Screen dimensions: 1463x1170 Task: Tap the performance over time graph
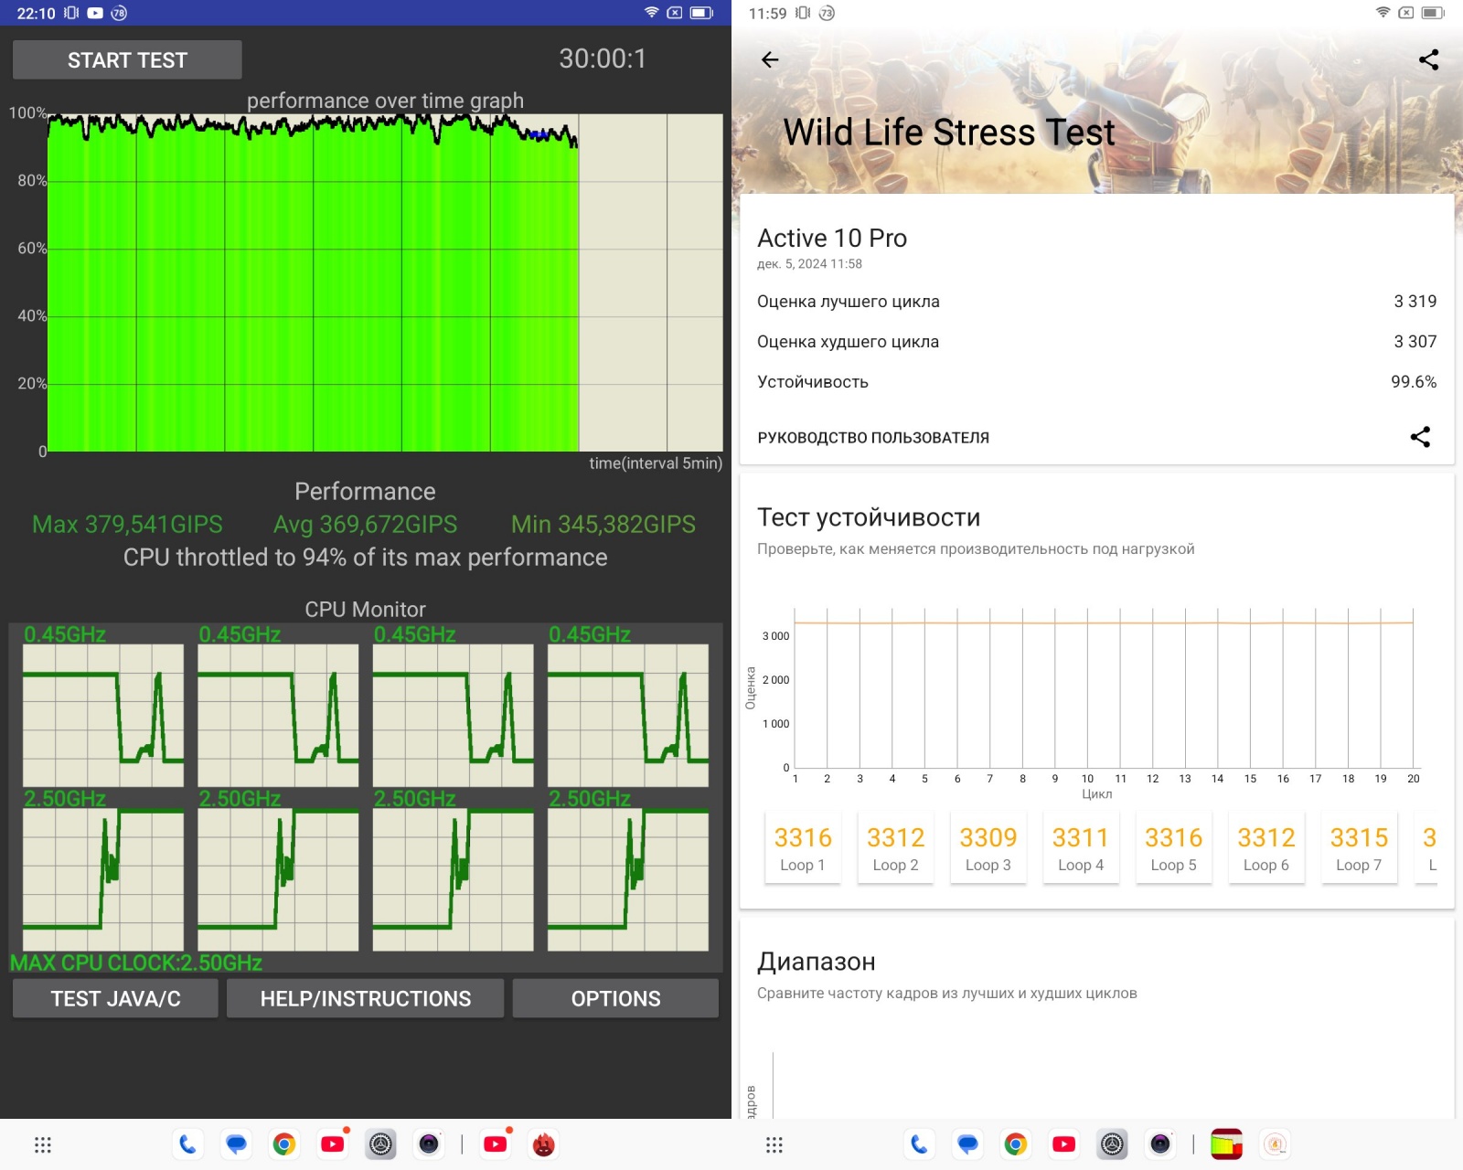click(x=385, y=282)
